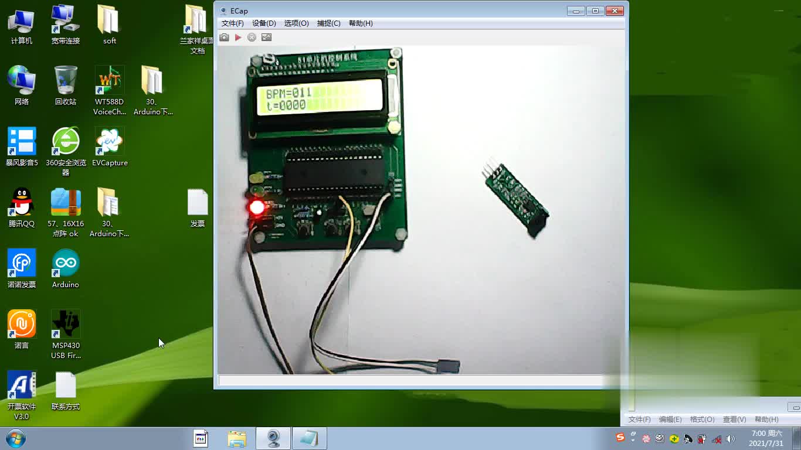Click the notepad document taskbar button

pos(201,438)
